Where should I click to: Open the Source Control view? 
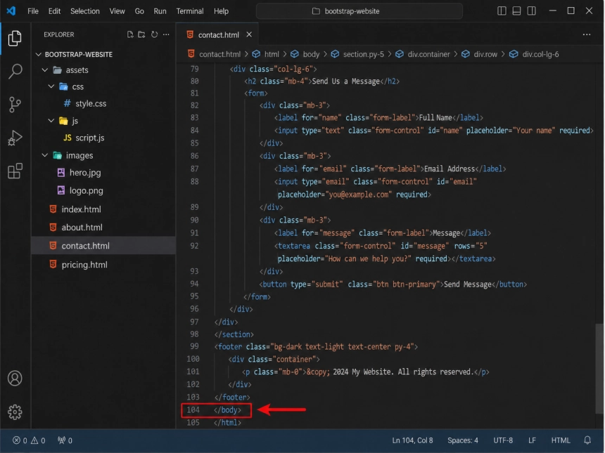15,105
